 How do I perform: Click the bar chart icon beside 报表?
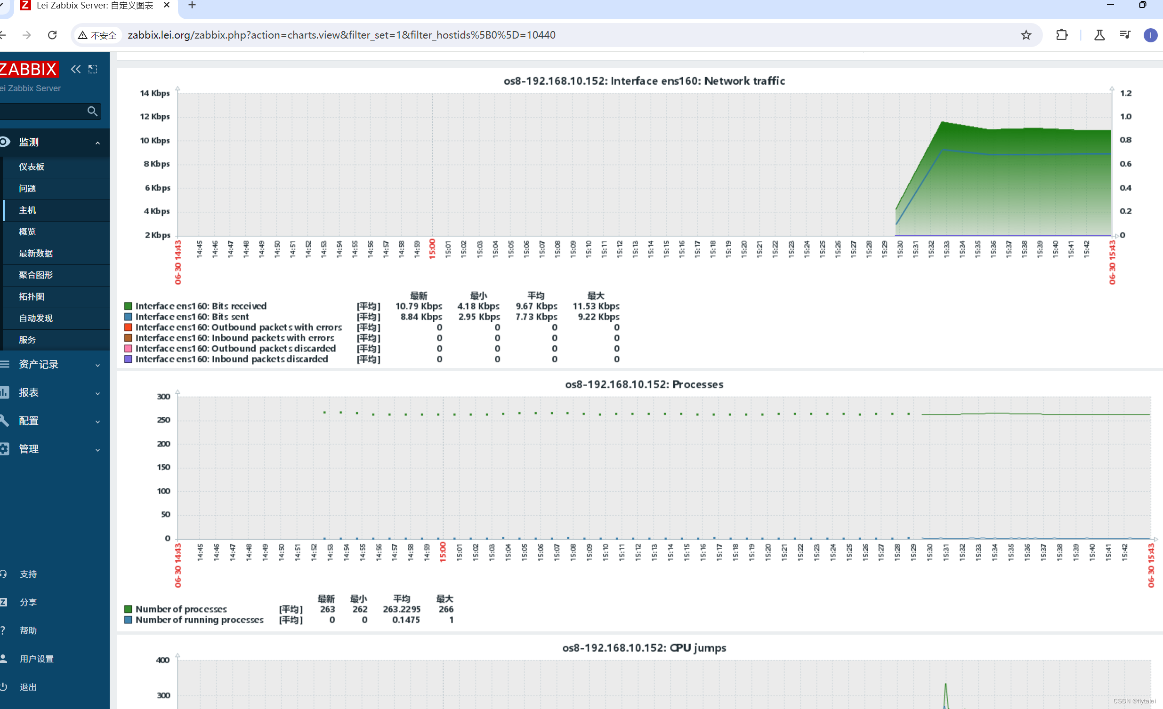click(4, 392)
